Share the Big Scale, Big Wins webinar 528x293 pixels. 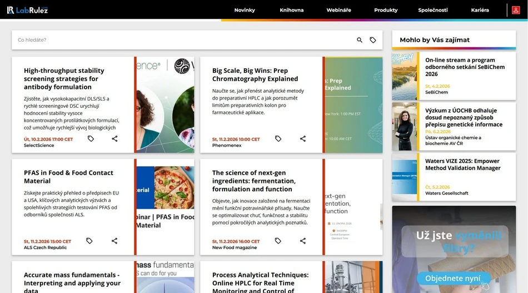coord(303,138)
